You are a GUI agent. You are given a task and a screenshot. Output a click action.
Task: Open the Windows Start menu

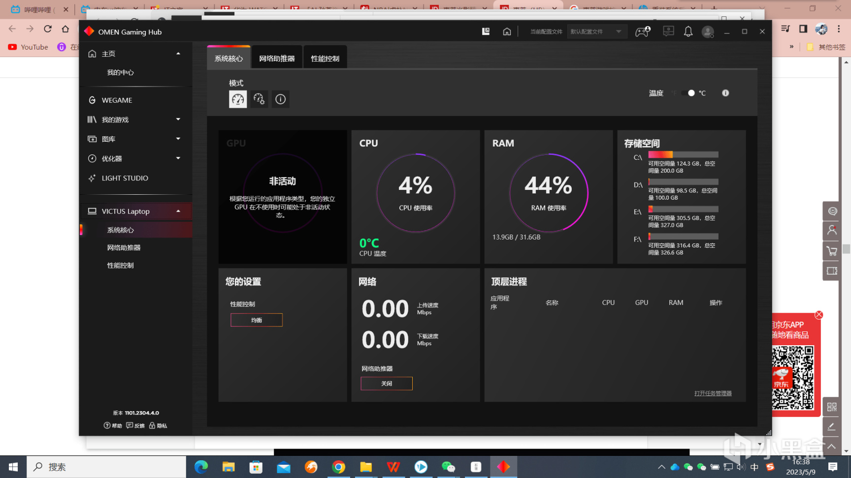pyautogui.click(x=13, y=467)
